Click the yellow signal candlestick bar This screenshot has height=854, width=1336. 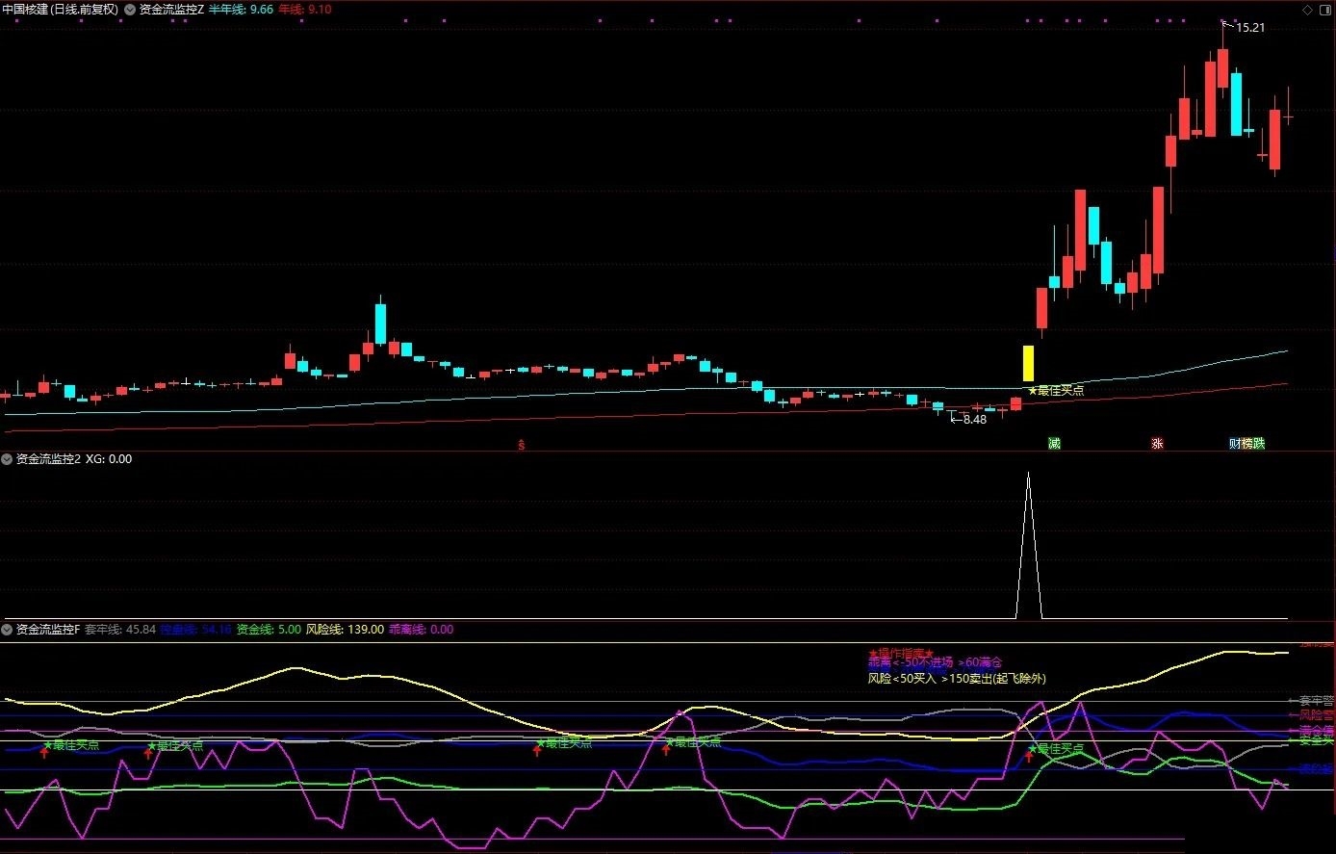point(1028,363)
